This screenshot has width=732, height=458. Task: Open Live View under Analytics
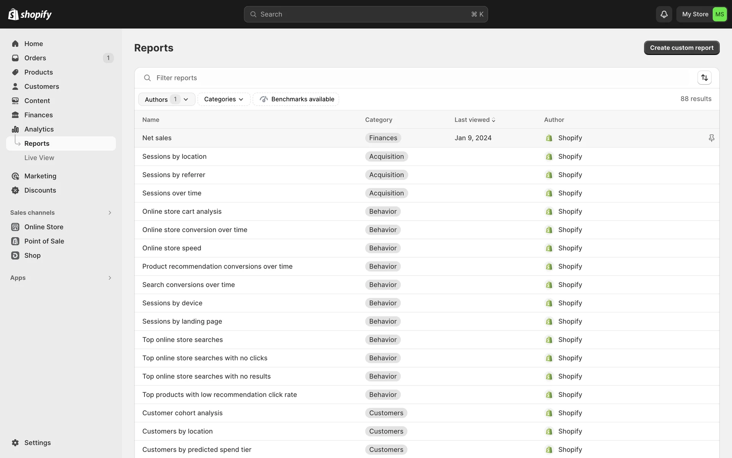tap(39, 158)
